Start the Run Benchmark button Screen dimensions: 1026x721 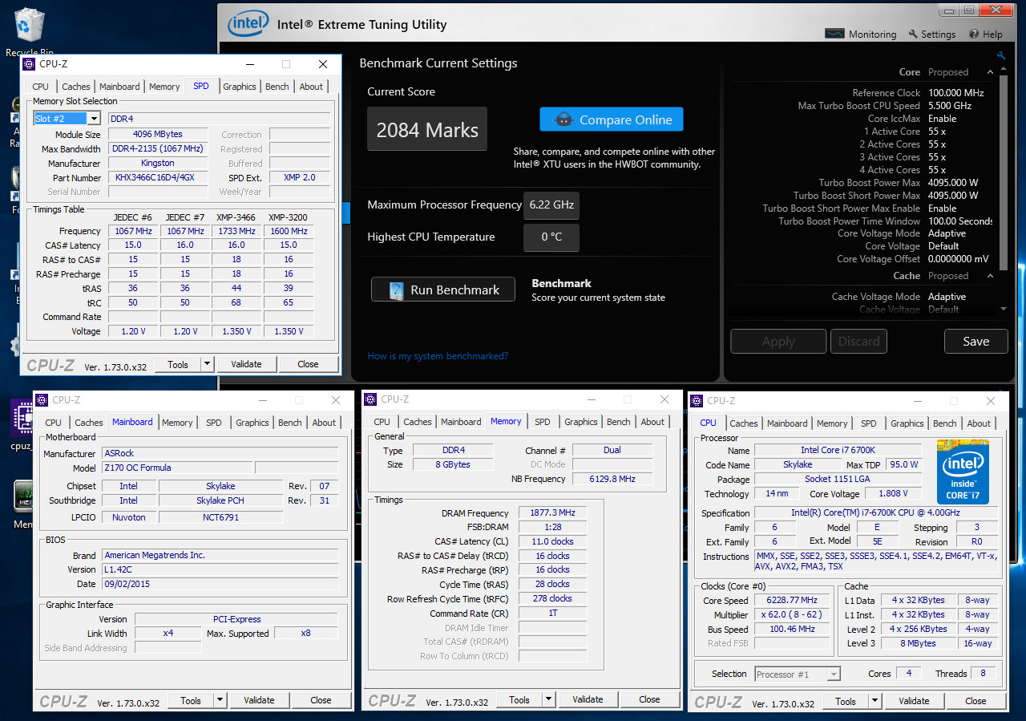pos(443,290)
